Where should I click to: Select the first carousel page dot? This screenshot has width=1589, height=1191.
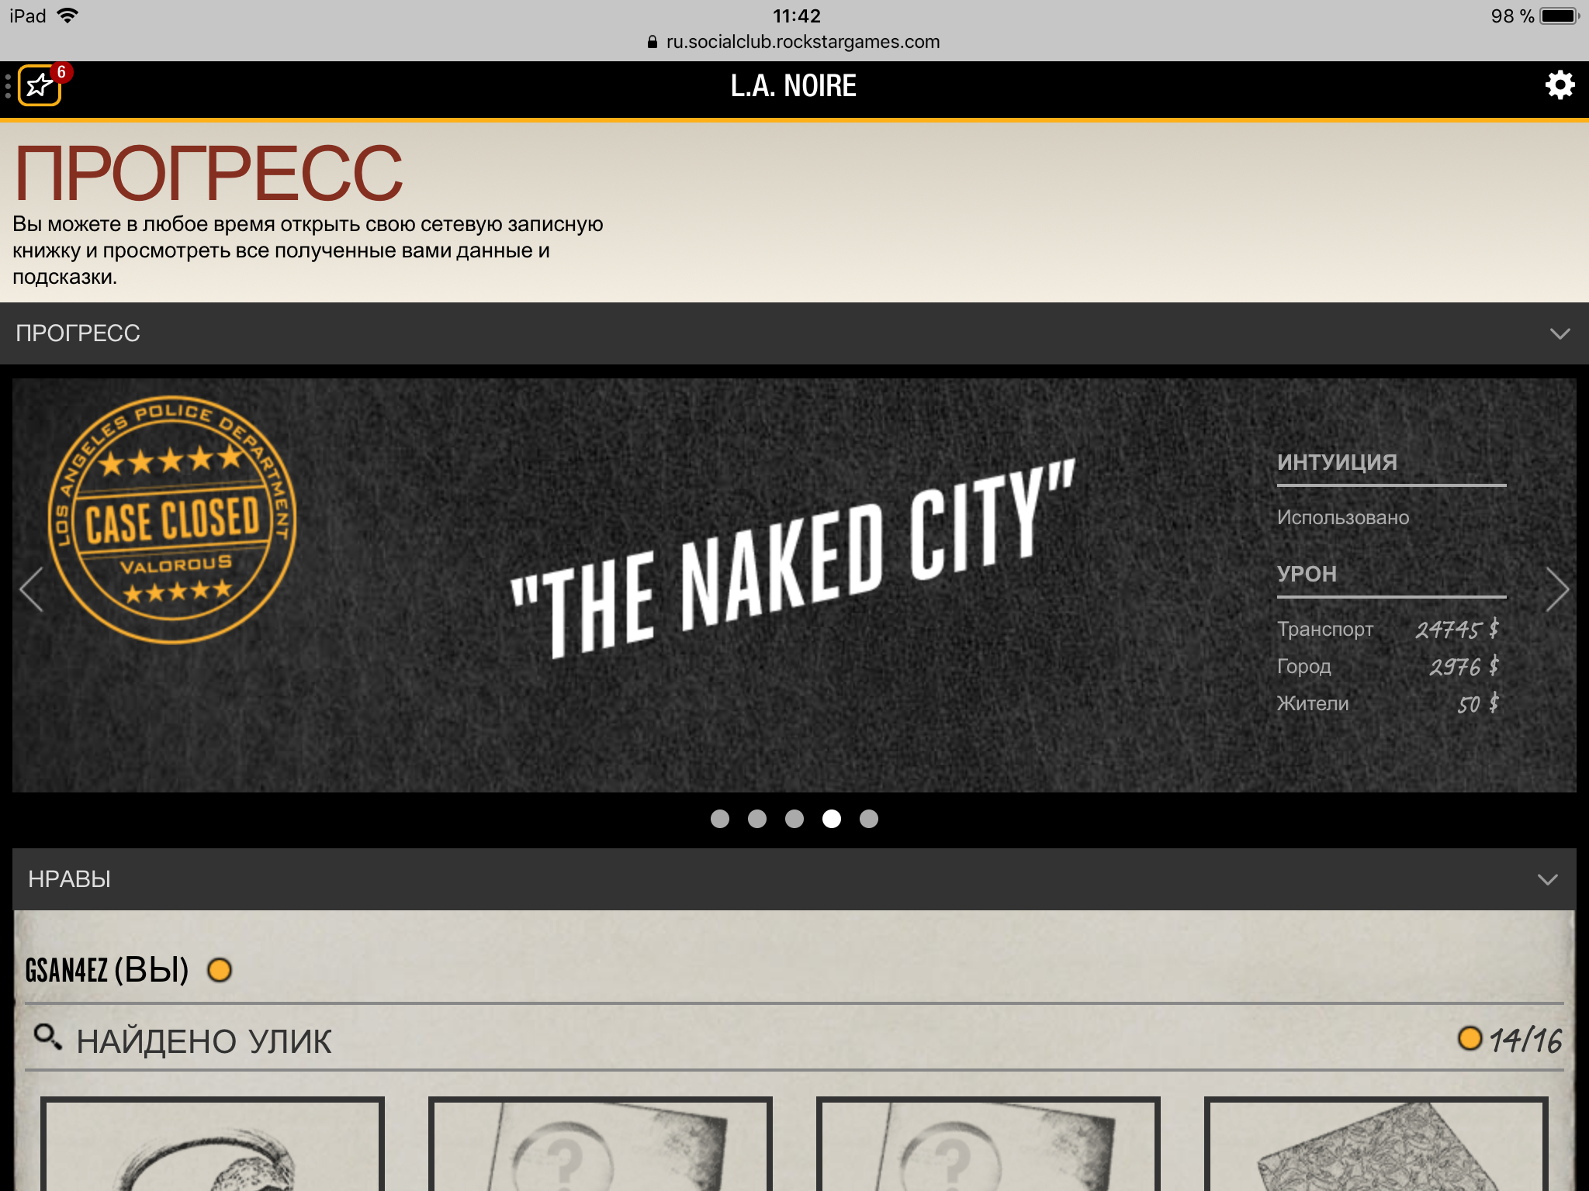tap(720, 819)
